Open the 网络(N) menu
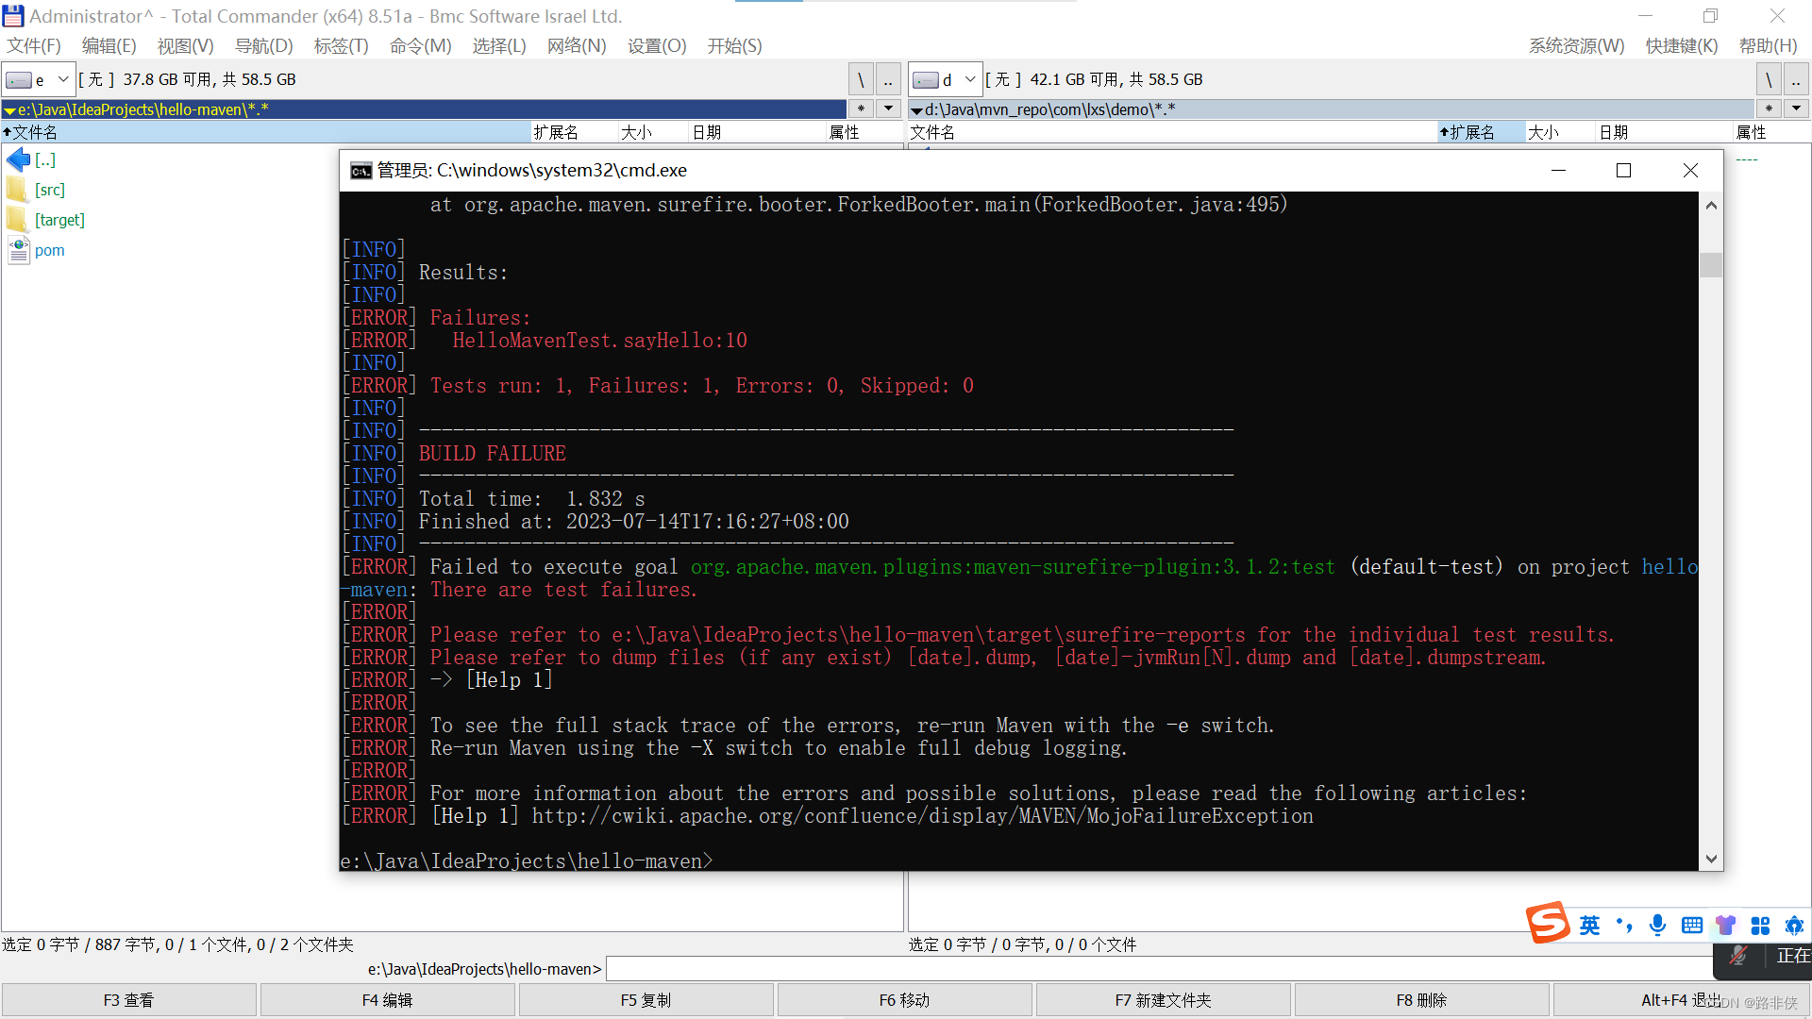 coord(577,46)
